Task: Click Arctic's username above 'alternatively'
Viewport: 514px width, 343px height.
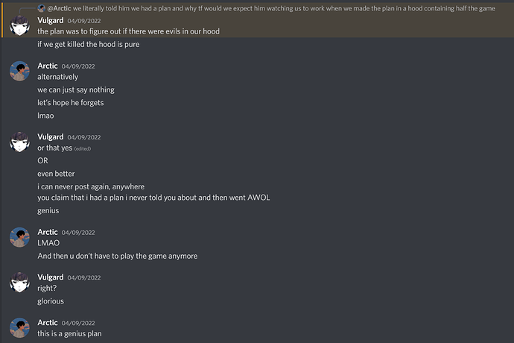Action: pos(48,66)
